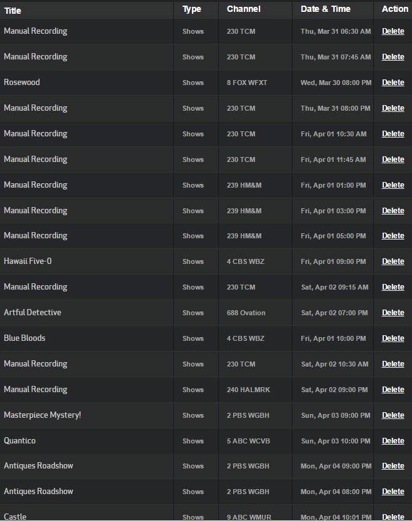Delete the Quantico recording
The width and height of the screenshot is (412, 521).
[x=393, y=440]
